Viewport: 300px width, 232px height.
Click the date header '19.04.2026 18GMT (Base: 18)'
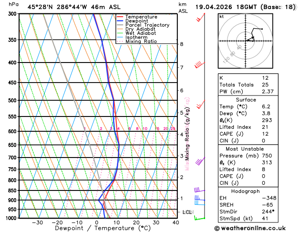246,7
